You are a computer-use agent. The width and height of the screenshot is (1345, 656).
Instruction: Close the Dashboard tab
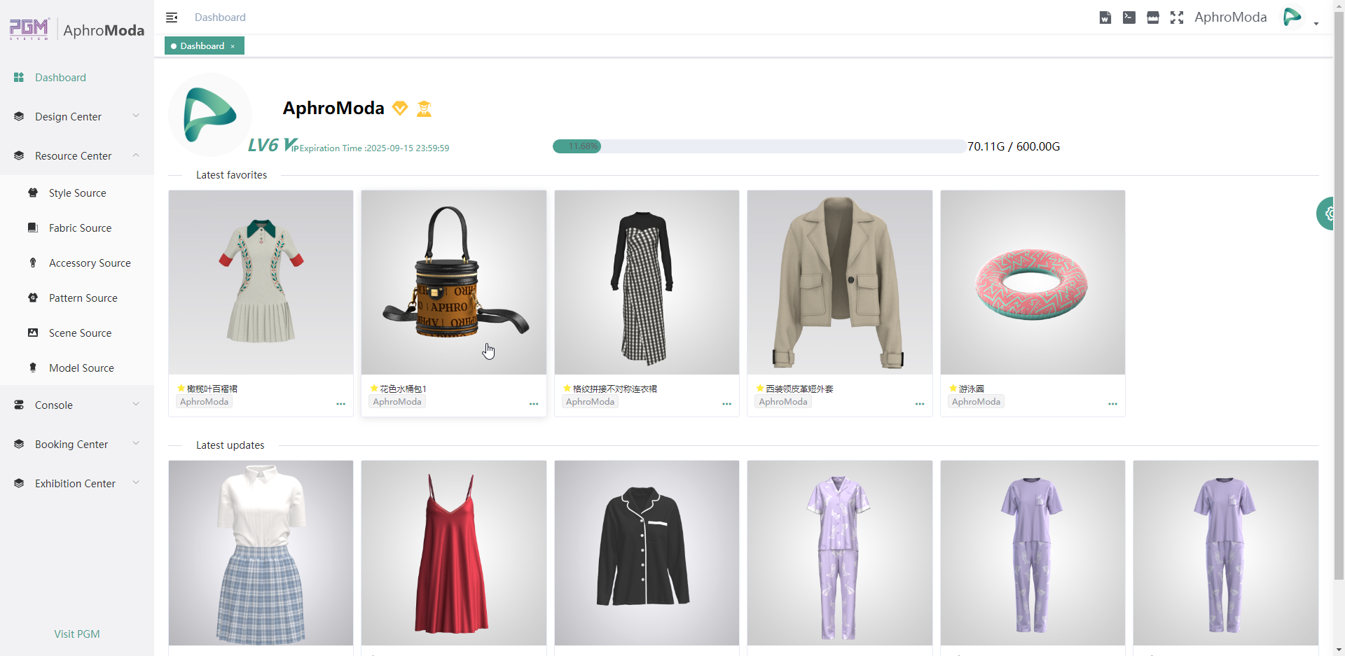[x=233, y=46]
